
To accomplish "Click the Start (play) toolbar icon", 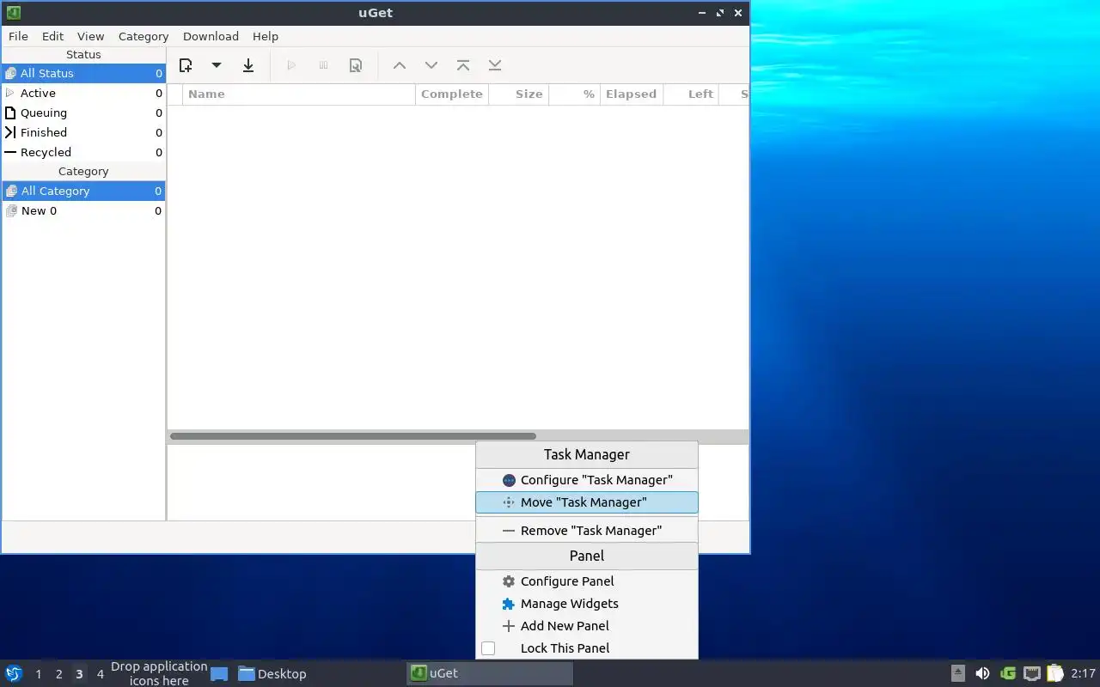I will tap(291, 65).
